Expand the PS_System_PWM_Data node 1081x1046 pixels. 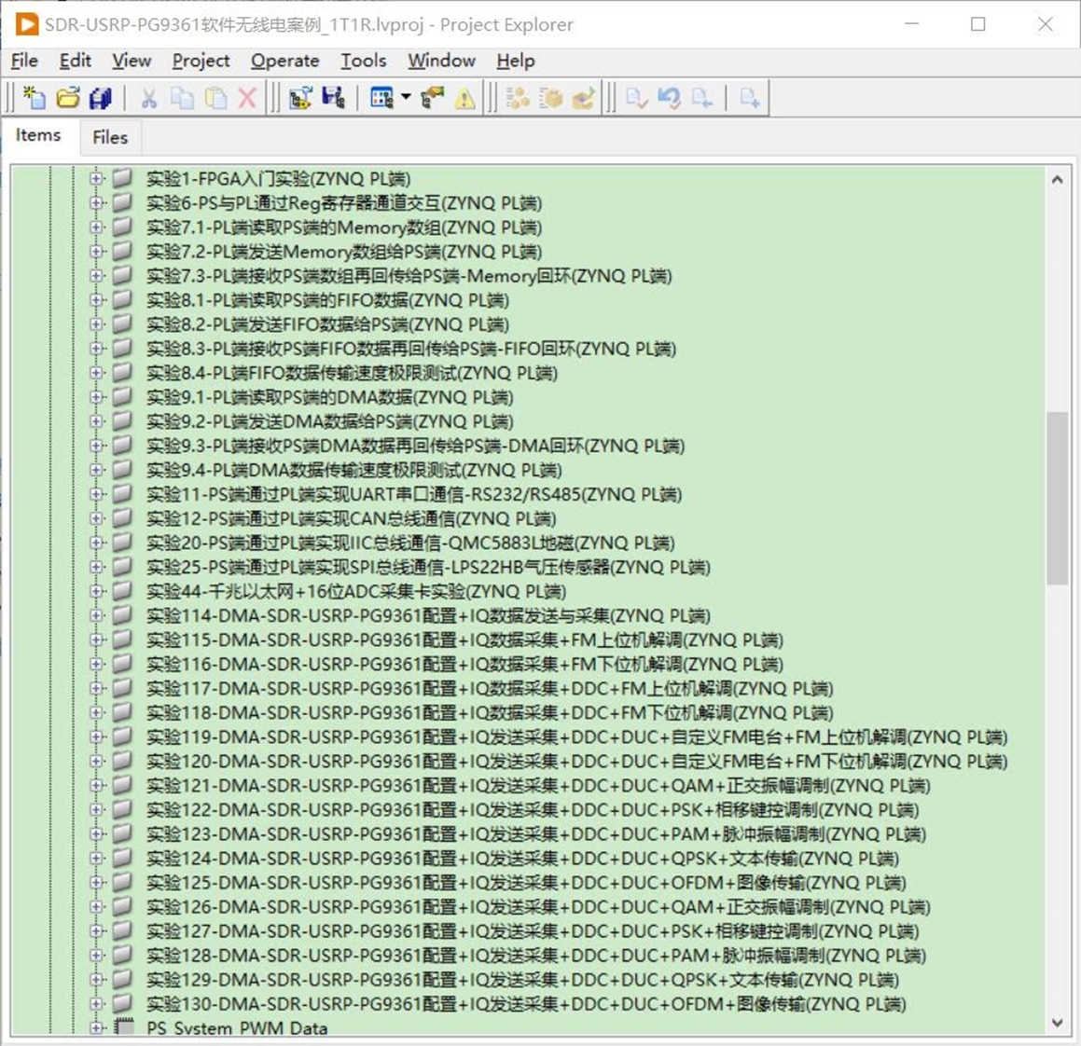[x=96, y=1027]
